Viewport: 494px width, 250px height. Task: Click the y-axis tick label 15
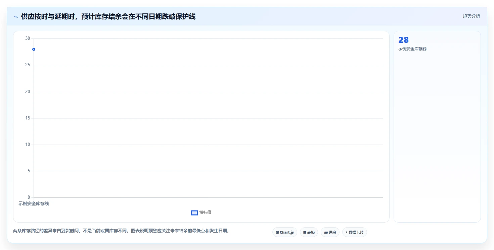coord(28,118)
